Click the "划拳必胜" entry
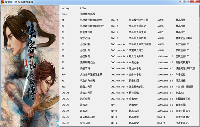Viewport: 200px width, 127px height. (181, 75)
